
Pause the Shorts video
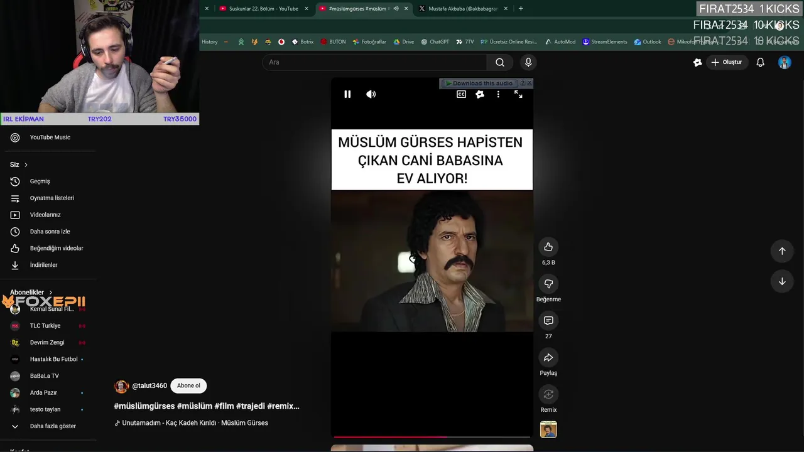coord(347,94)
